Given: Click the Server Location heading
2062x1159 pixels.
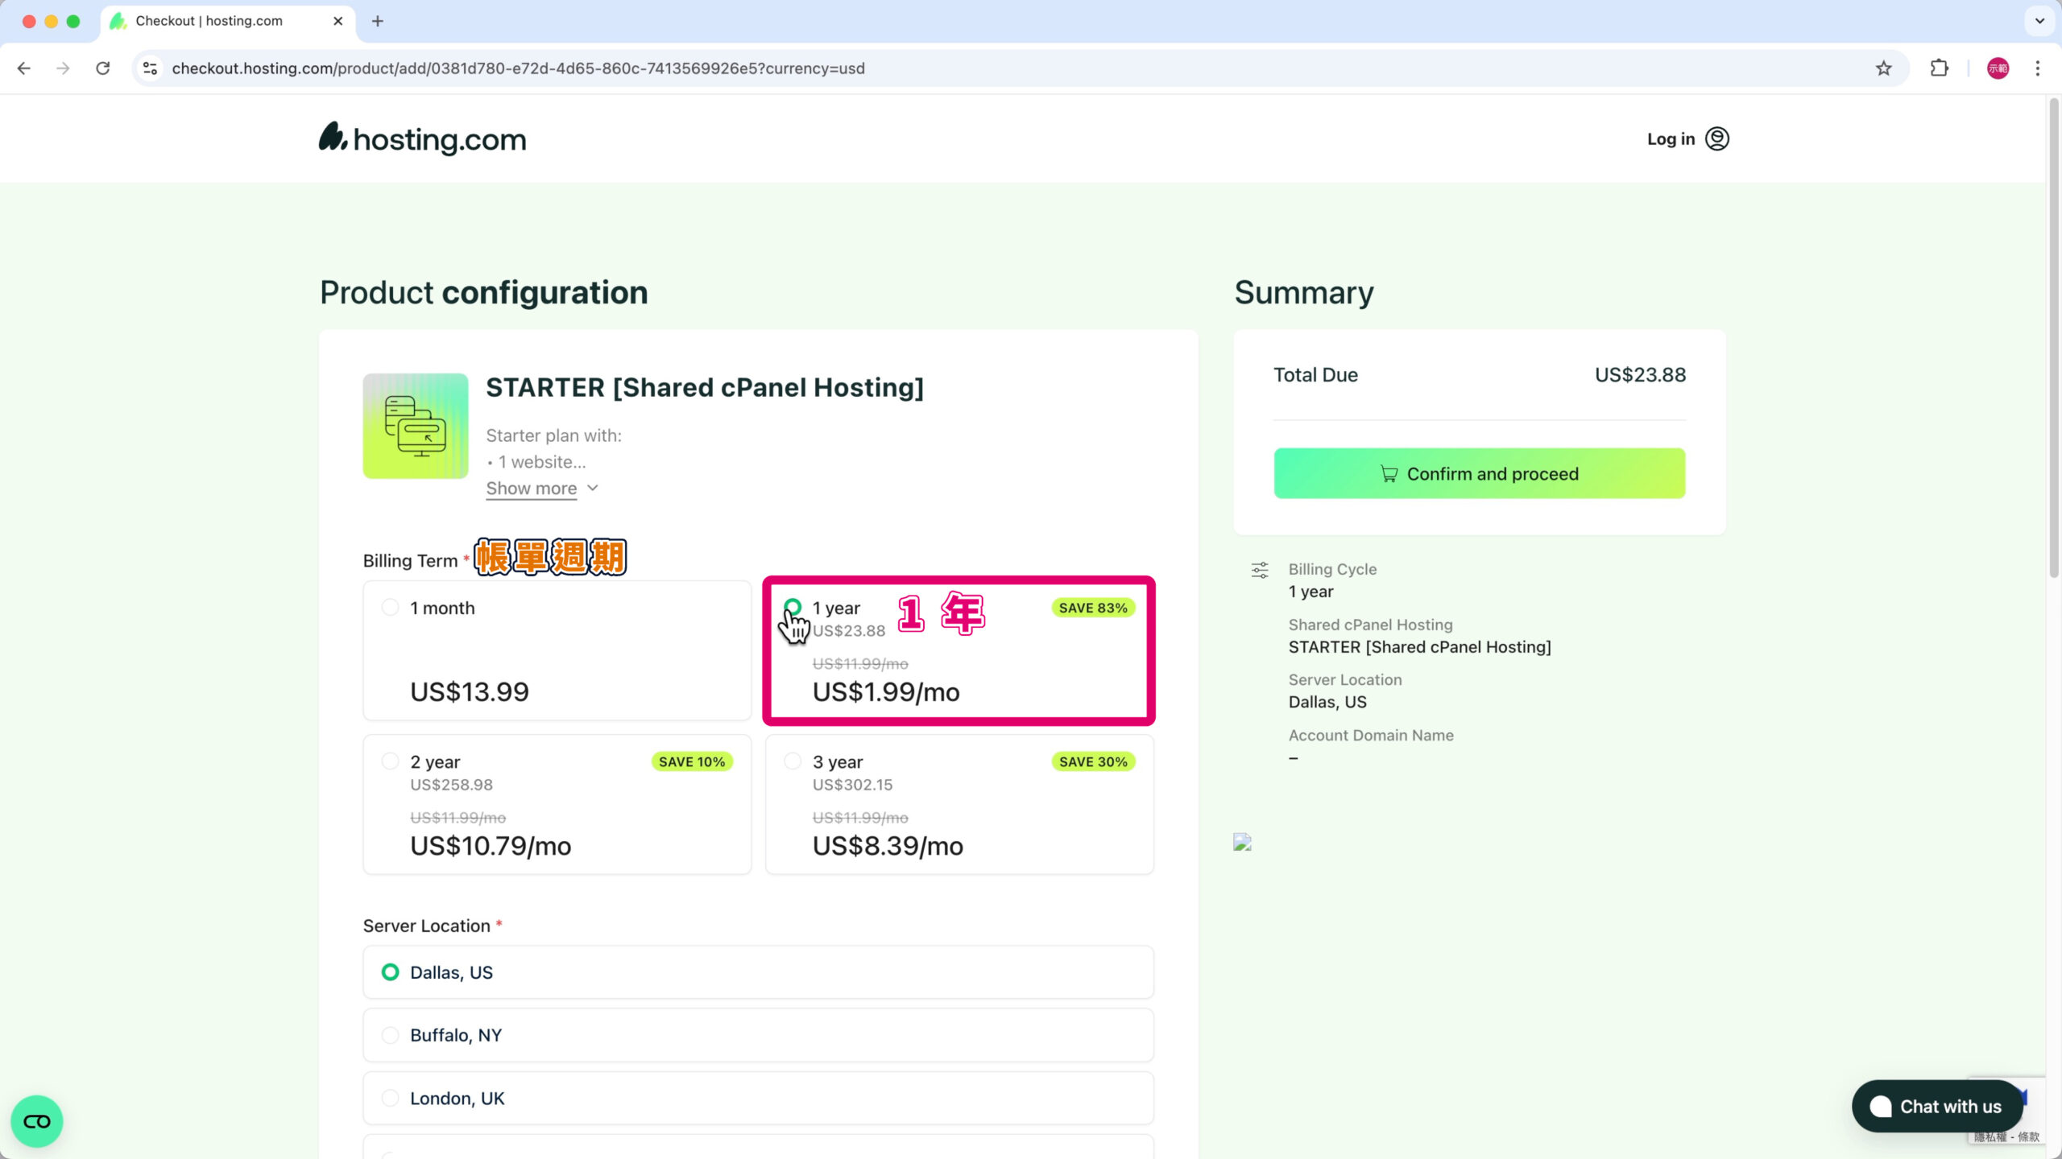Looking at the screenshot, I should (x=426, y=926).
